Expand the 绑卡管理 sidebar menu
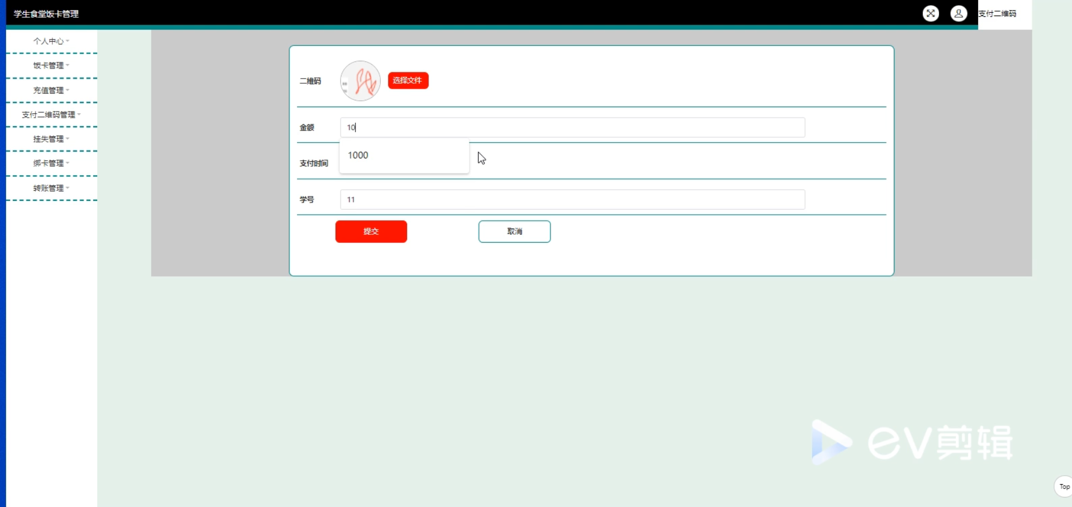This screenshot has width=1072, height=507. pyautogui.click(x=51, y=163)
